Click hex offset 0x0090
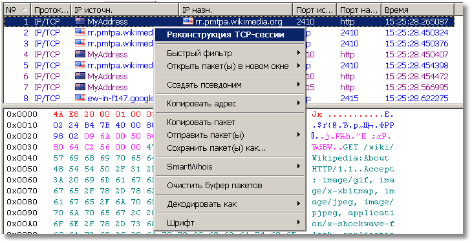Image resolution: width=472 pixels, height=243 pixels. [x=22, y=213]
